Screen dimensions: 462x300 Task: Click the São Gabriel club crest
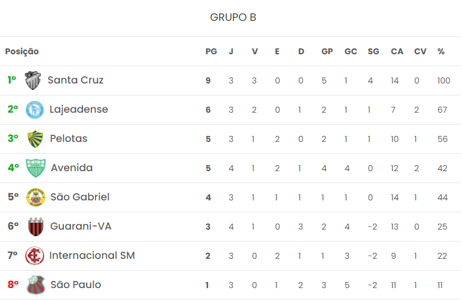tap(36, 197)
